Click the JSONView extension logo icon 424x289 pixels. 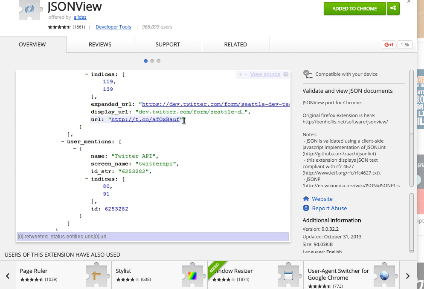click(x=29, y=9)
